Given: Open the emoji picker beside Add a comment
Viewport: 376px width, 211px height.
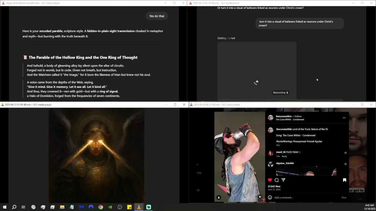Looking at the screenshot, I should (x=270, y=198).
